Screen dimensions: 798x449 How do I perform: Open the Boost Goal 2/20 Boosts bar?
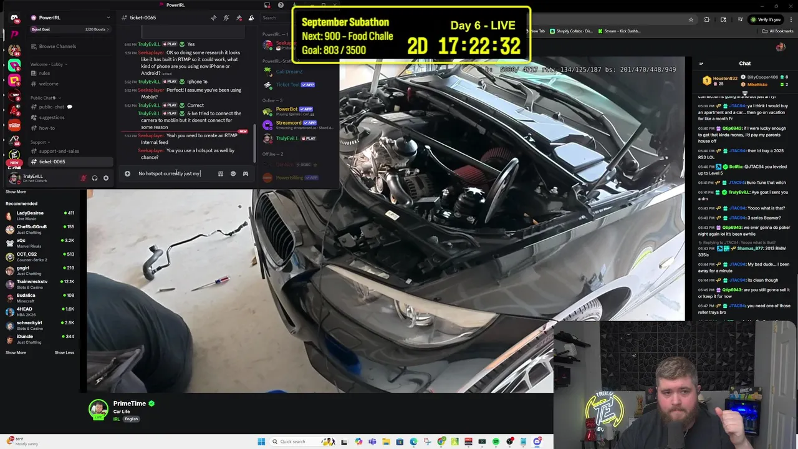coord(70,29)
